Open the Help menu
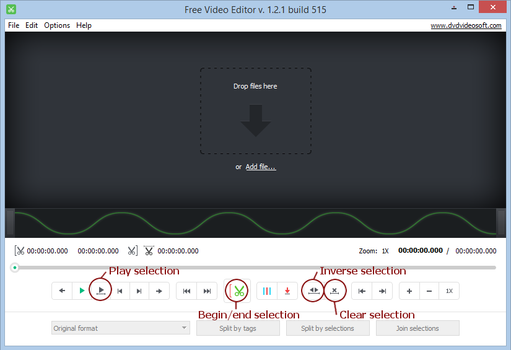511x350 pixels. pyautogui.click(x=84, y=25)
